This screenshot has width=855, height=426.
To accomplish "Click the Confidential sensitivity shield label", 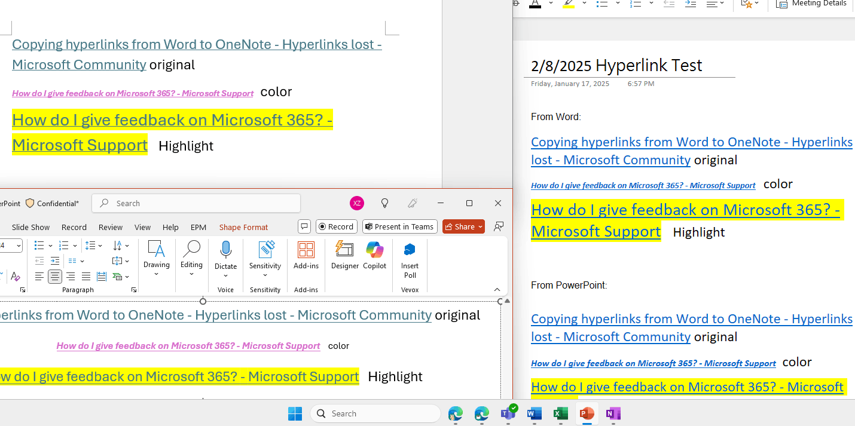I will point(53,203).
